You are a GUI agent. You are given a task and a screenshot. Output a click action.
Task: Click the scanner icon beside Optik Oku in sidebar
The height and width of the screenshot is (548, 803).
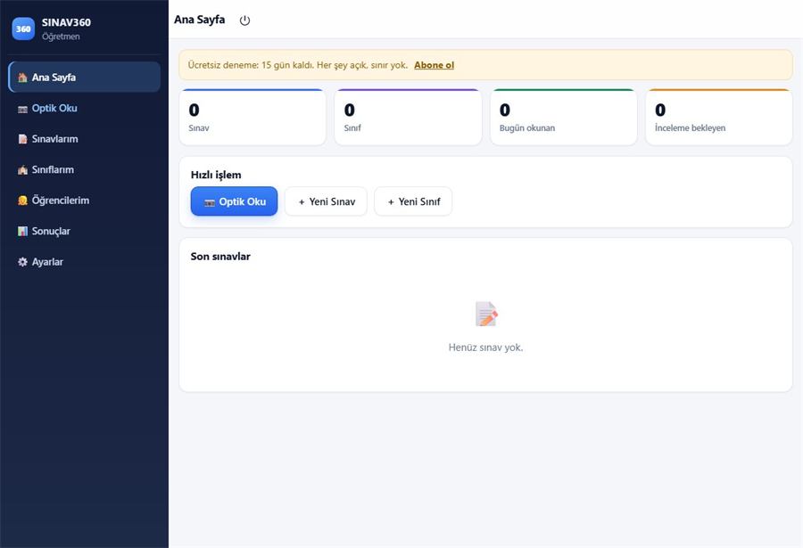click(22, 109)
